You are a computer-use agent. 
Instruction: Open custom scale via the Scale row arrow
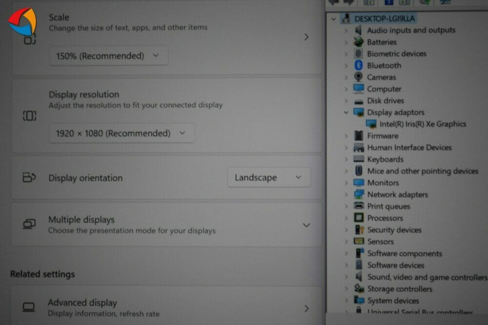(306, 37)
